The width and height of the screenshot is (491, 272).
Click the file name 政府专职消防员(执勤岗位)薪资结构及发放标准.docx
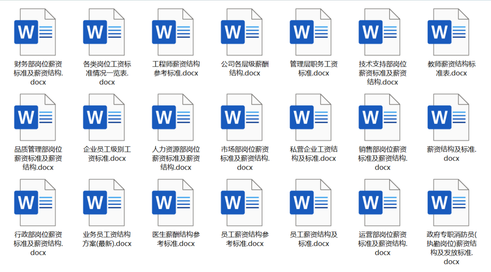(x=451, y=248)
